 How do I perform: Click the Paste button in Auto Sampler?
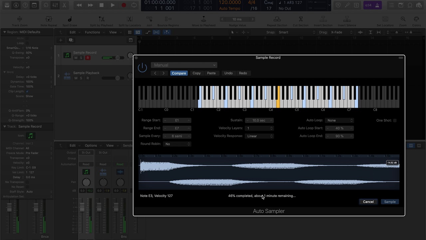coord(211,73)
